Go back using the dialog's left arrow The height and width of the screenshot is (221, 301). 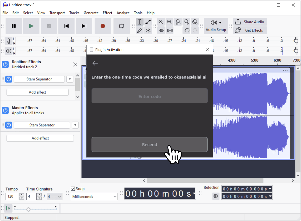pyautogui.click(x=95, y=63)
